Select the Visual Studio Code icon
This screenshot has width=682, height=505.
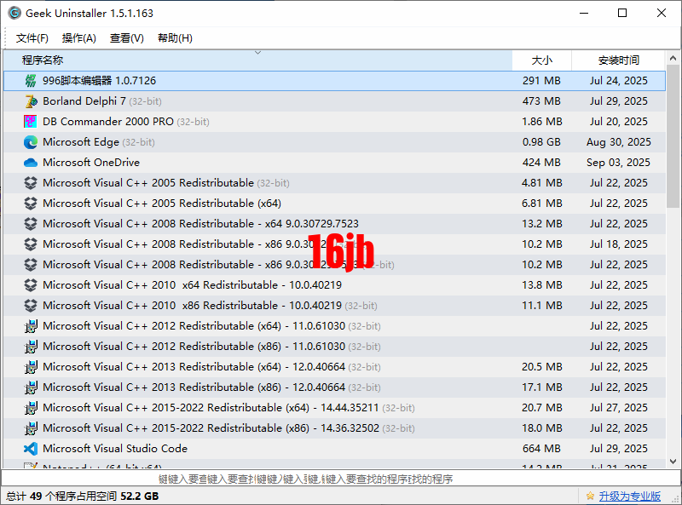pyautogui.click(x=31, y=449)
